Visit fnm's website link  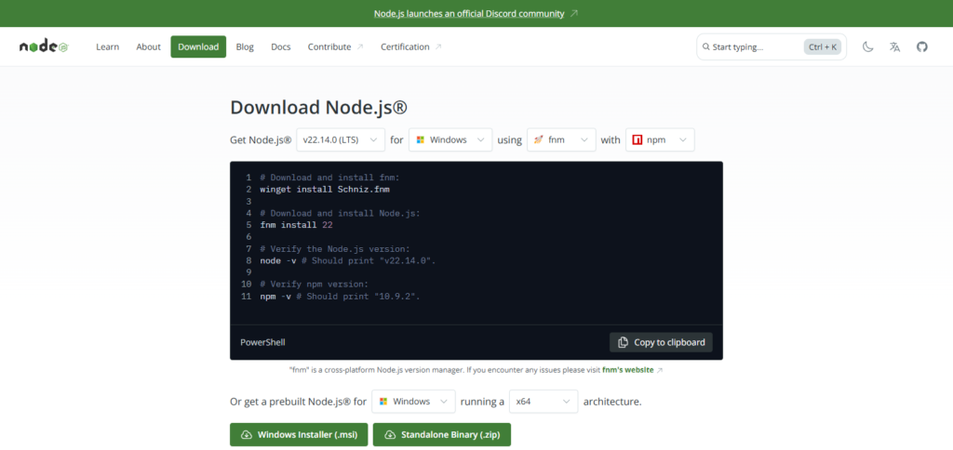pyautogui.click(x=628, y=370)
